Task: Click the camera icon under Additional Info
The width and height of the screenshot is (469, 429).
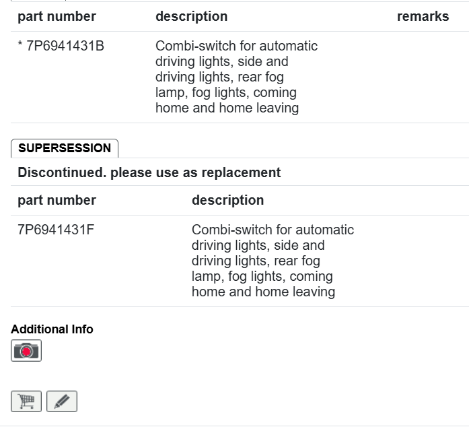Action: click(x=26, y=351)
